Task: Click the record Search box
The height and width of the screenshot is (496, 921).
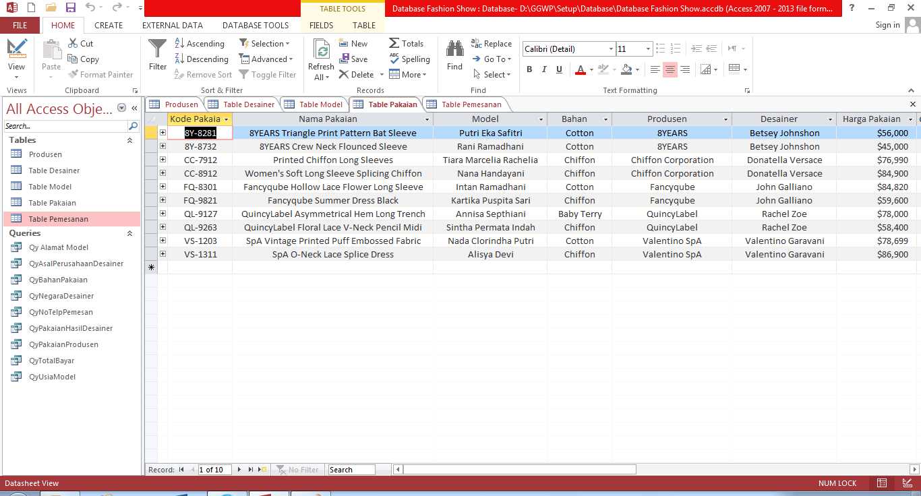Action: 351,470
